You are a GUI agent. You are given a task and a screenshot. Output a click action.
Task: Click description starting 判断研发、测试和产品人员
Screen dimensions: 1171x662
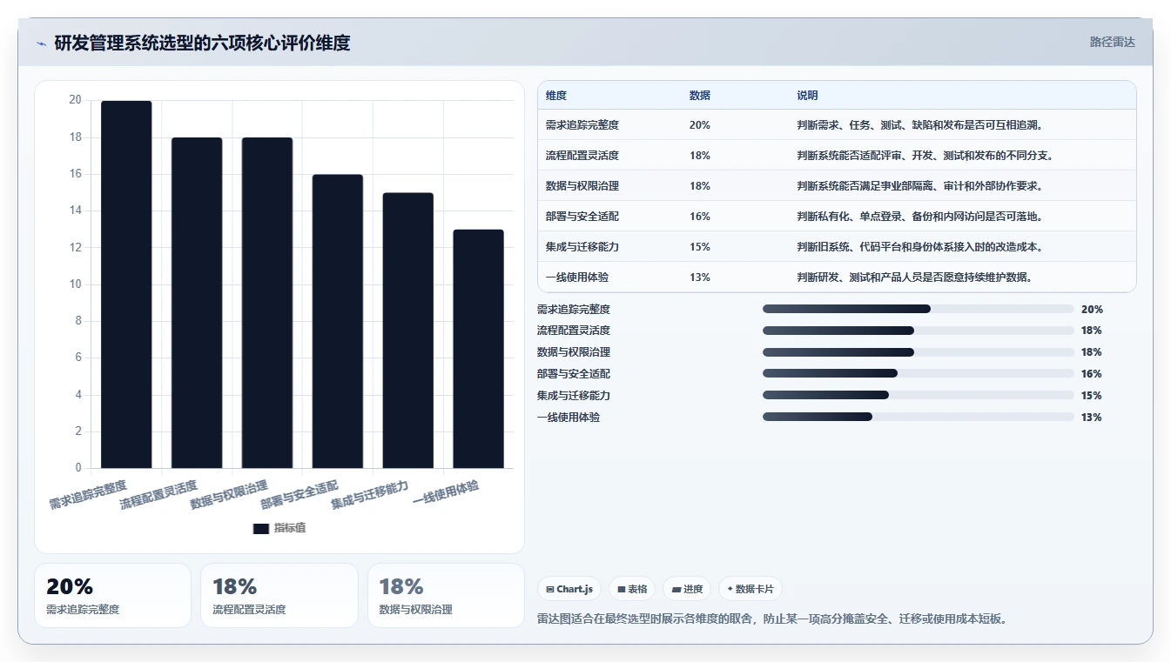[x=915, y=277]
